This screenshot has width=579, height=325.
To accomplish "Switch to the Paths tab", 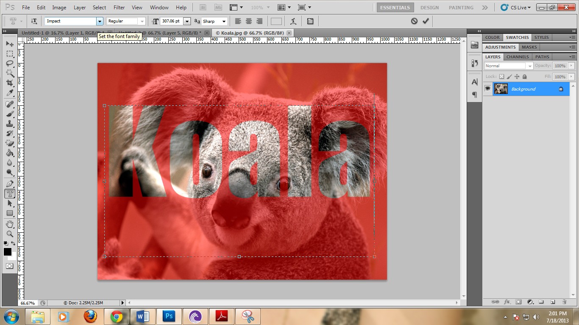I will 542,57.
